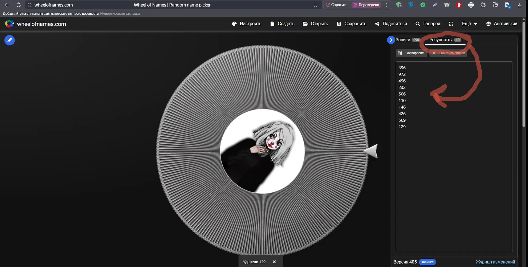Toggle fullscreen mode icon
This screenshot has width=528, height=267.
(451, 24)
